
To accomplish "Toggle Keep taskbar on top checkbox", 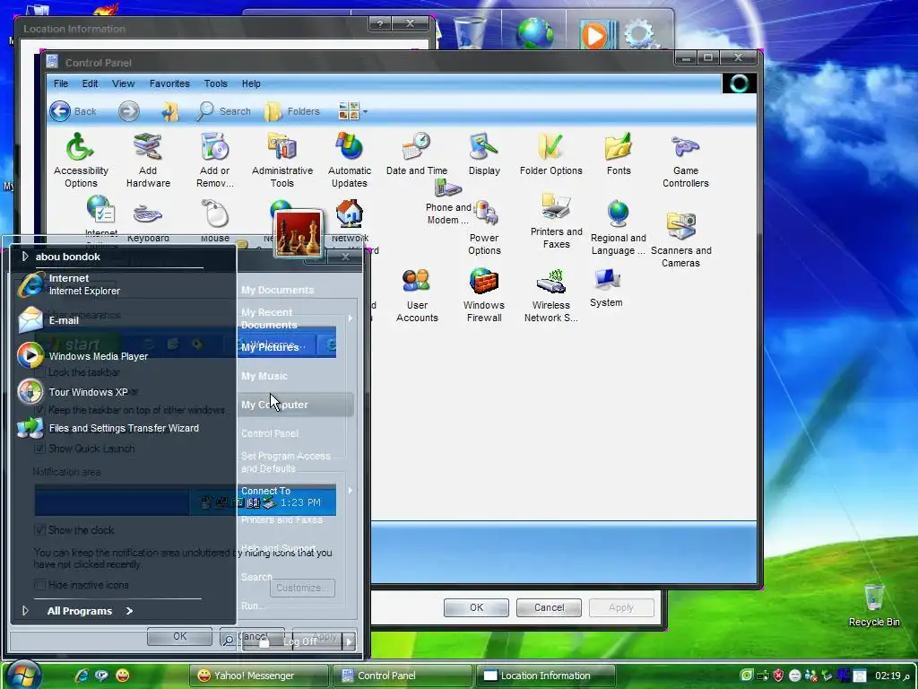I will [39, 409].
